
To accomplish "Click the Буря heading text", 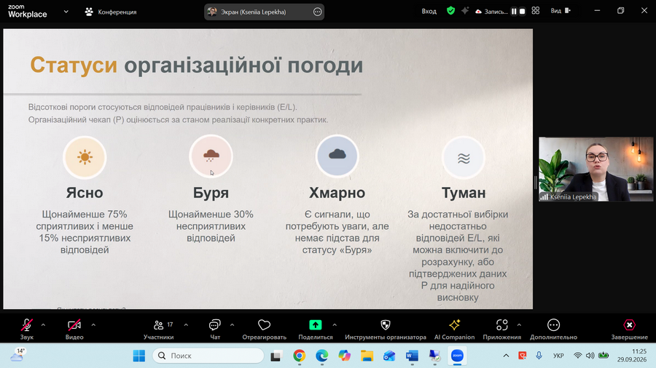I will click(x=211, y=193).
